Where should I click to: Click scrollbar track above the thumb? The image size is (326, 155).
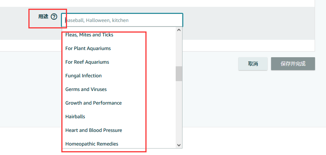tap(179, 49)
